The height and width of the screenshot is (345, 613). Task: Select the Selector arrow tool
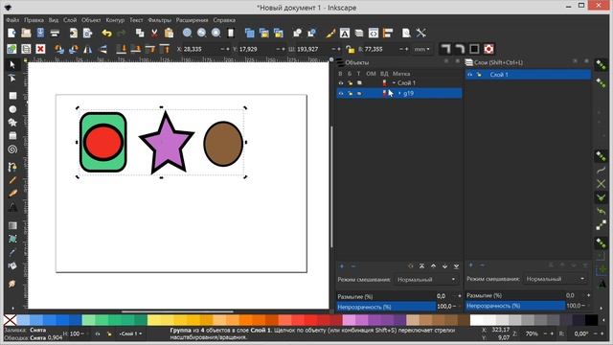coord(12,64)
